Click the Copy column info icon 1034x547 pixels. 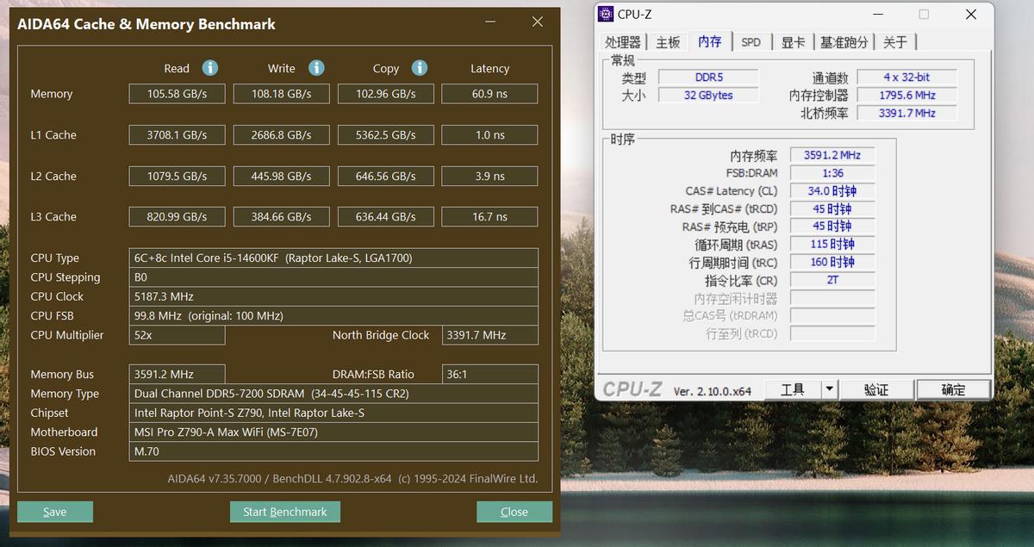(x=420, y=68)
